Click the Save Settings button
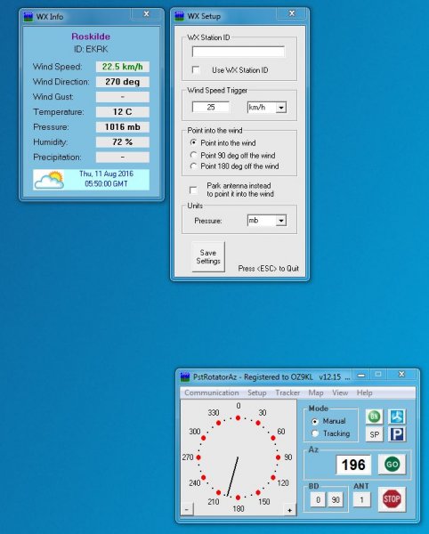This screenshot has height=534, width=429. (208, 257)
